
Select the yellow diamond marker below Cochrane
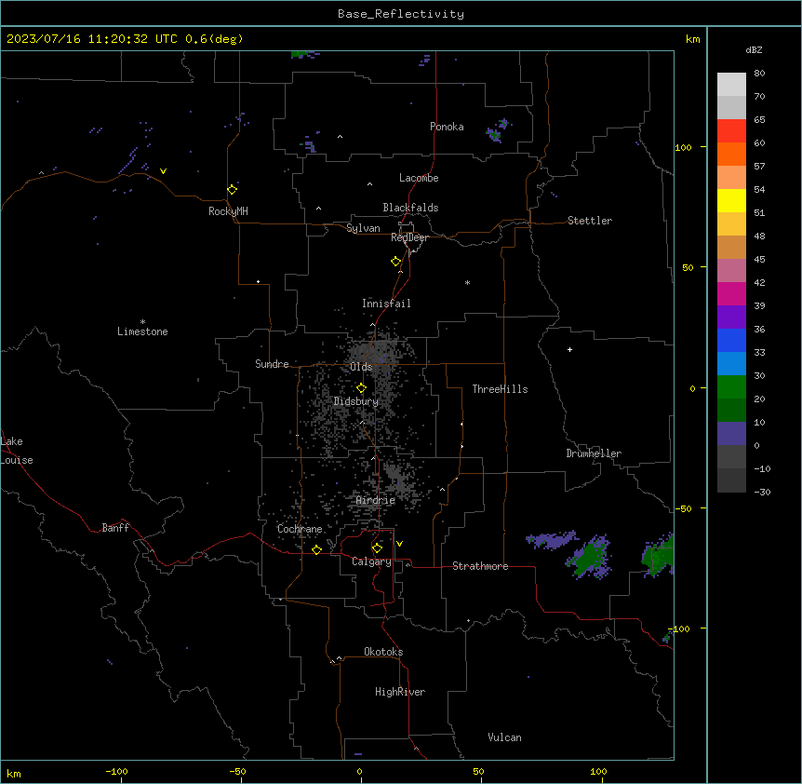click(x=316, y=549)
